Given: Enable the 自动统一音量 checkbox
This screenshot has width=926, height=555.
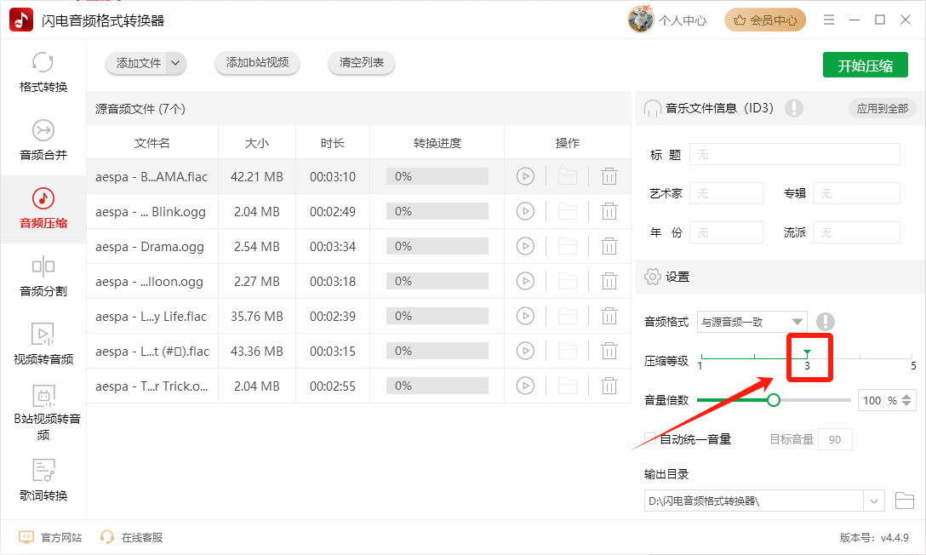Looking at the screenshot, I should [650, 438].
